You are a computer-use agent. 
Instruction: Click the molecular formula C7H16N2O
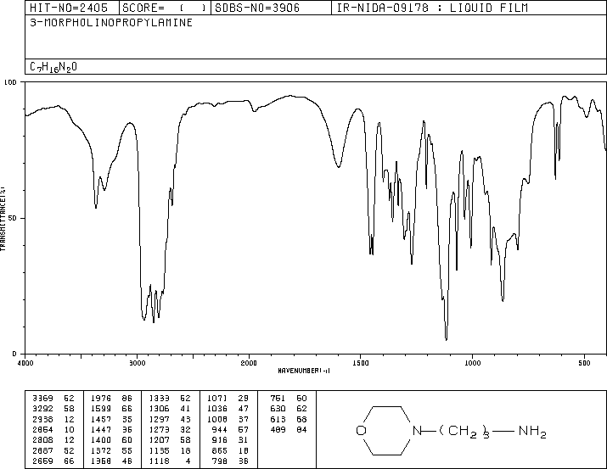click(x=53, y=67)
